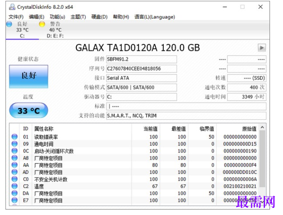The width and height of the screenshot is (283, 215).
Task: Click the scroll up arrow of attribute list
Action: coord(262,127)
